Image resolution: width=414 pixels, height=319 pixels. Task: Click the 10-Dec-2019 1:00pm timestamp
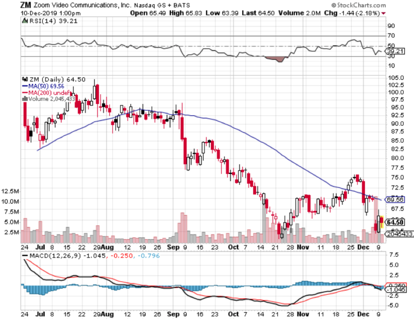pyautogui.click(x=51, y=13)
